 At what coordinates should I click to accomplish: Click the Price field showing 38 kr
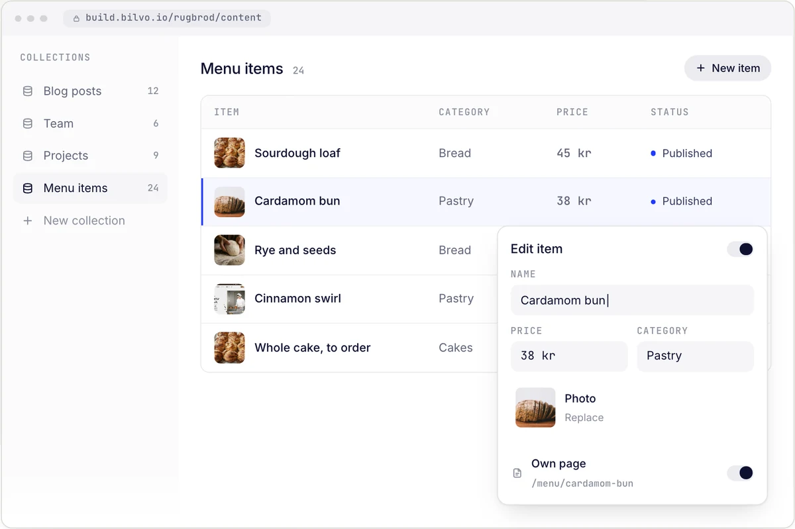569,356
